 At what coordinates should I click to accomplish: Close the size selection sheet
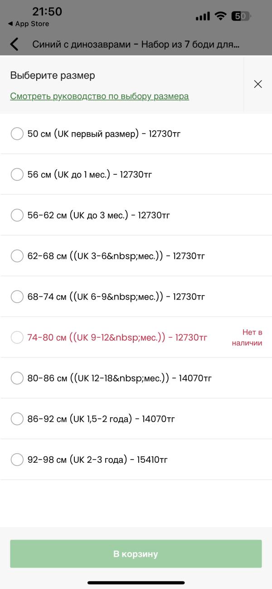(x=258, y=84)
